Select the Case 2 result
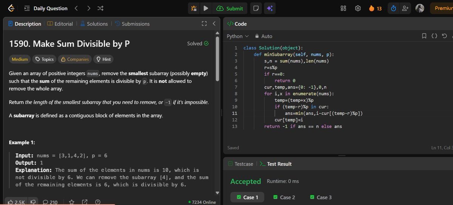Viewport: 453px width, 205px height. pos(284,197)
